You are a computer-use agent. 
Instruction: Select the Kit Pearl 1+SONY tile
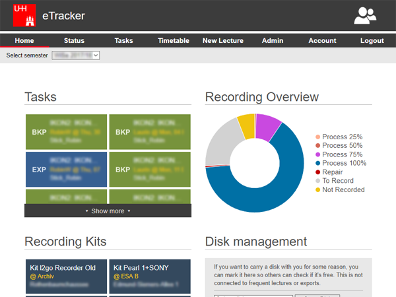pyautogui.click(x=149, y=276)
